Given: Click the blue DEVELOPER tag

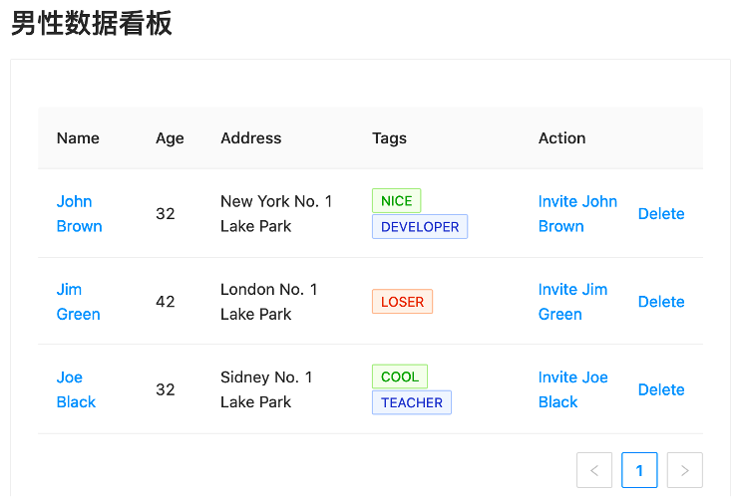Looking at the screenshot, I should point(420,226).
